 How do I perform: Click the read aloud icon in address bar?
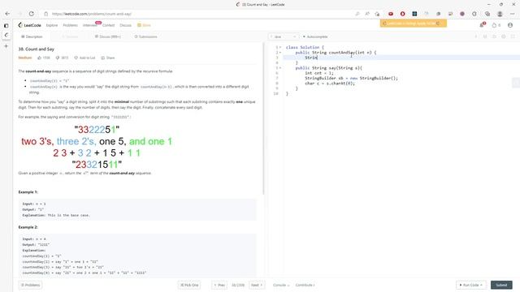tap(367, 14)
